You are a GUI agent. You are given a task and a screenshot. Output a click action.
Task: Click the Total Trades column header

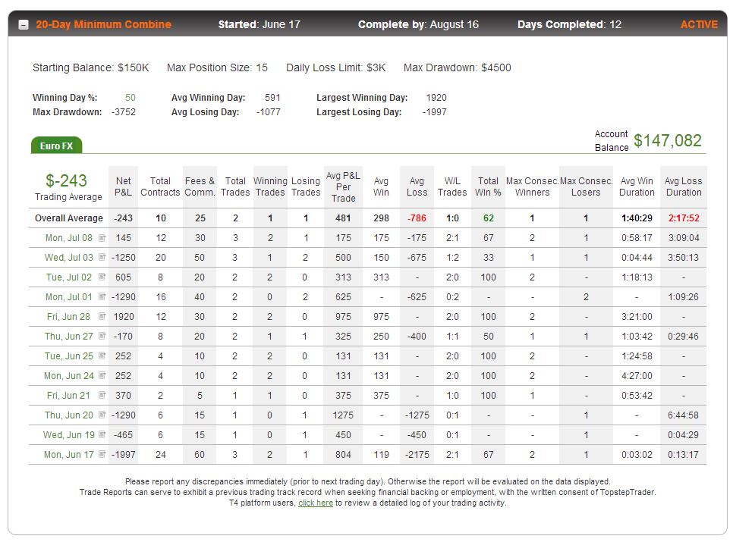point(235,186)
